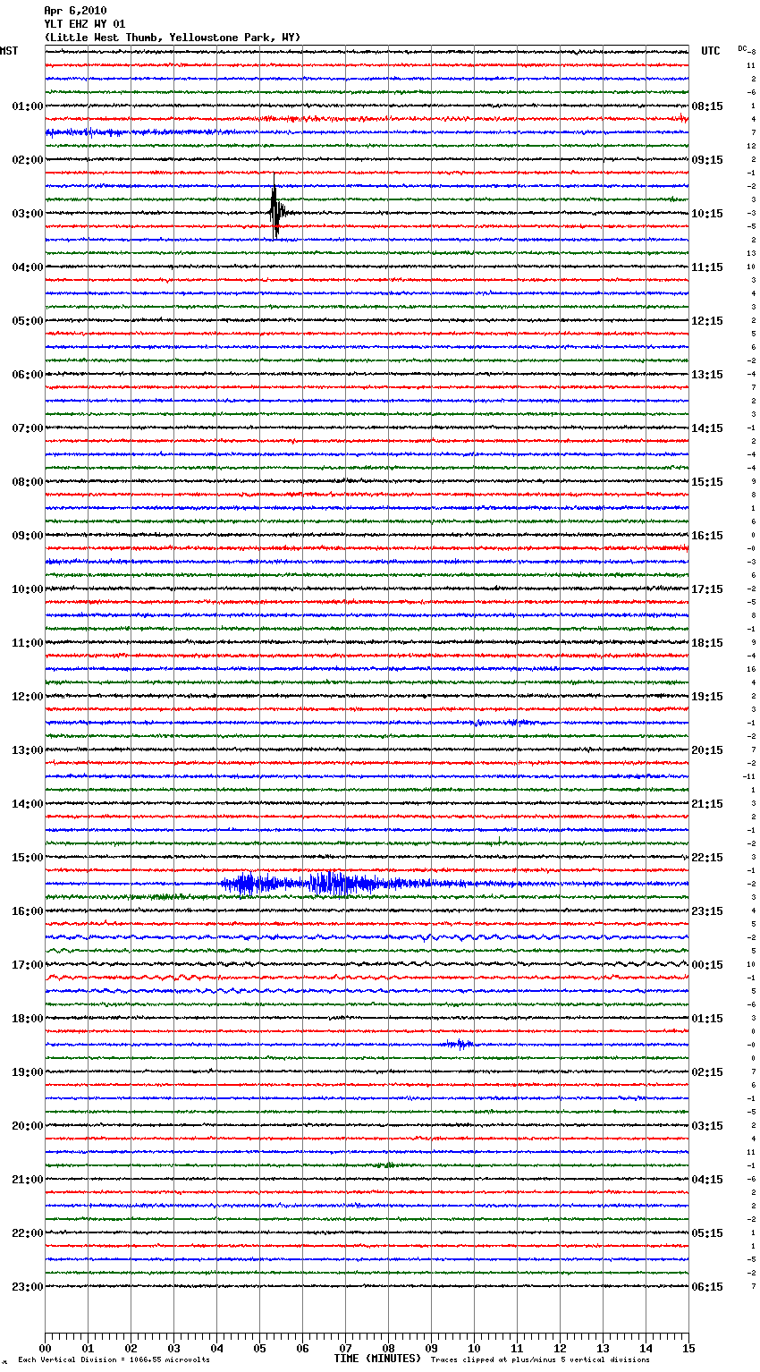This screenshot has height=1372, width=760.
Task: Click the '12:15' UTC time label
Action: [x=707, y=321]
